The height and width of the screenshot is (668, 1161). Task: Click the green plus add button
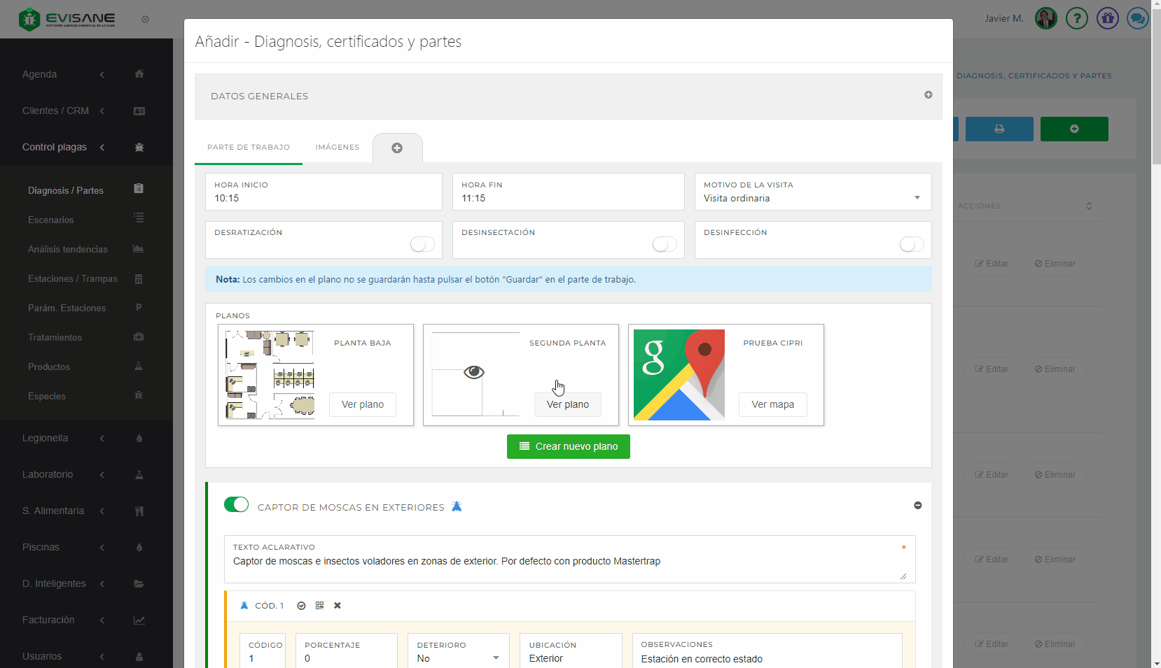[1073, 129]
